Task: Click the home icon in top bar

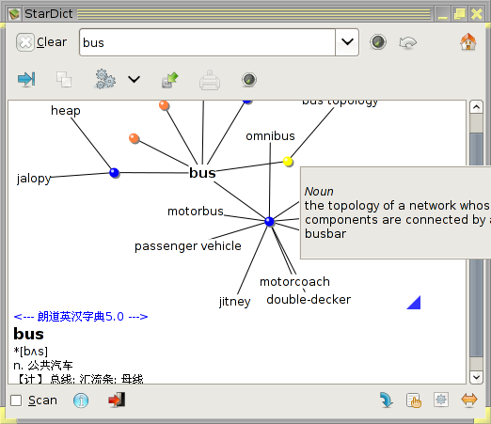Action: click(x=468, y=42)
